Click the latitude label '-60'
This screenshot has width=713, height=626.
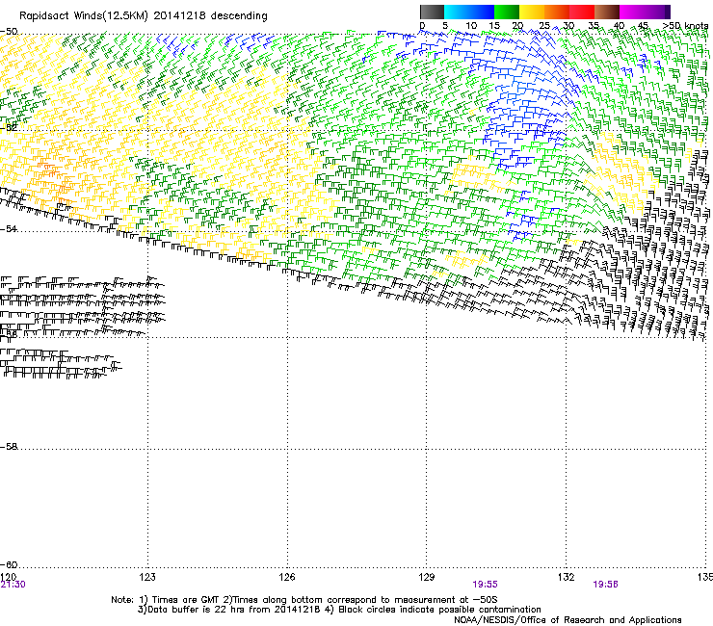click(x=9, y=564)
